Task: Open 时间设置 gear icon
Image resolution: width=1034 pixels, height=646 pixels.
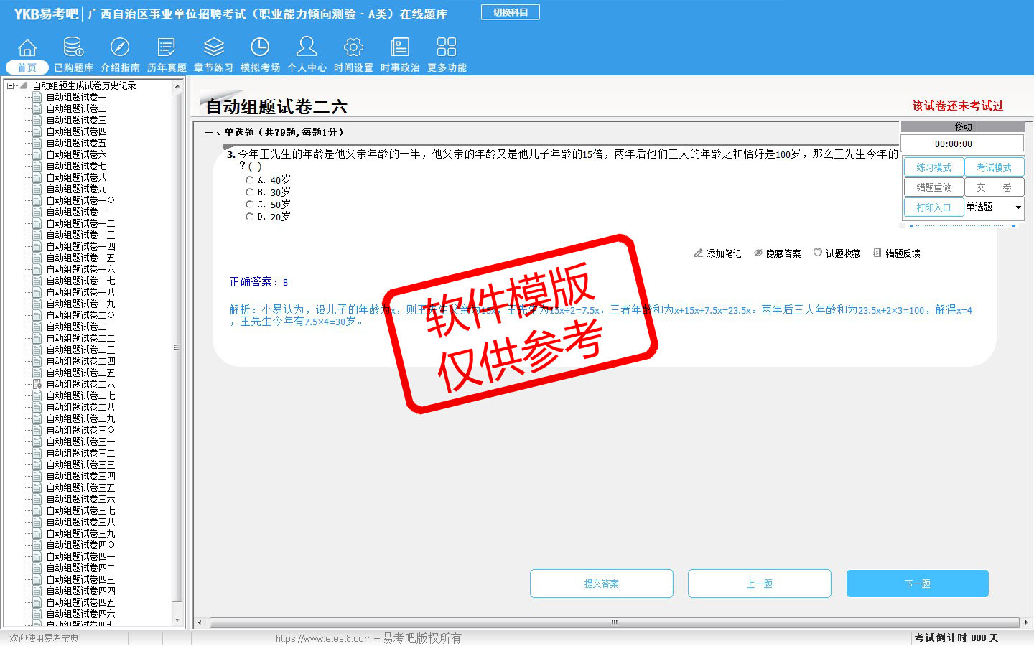Action: point(353,47)
